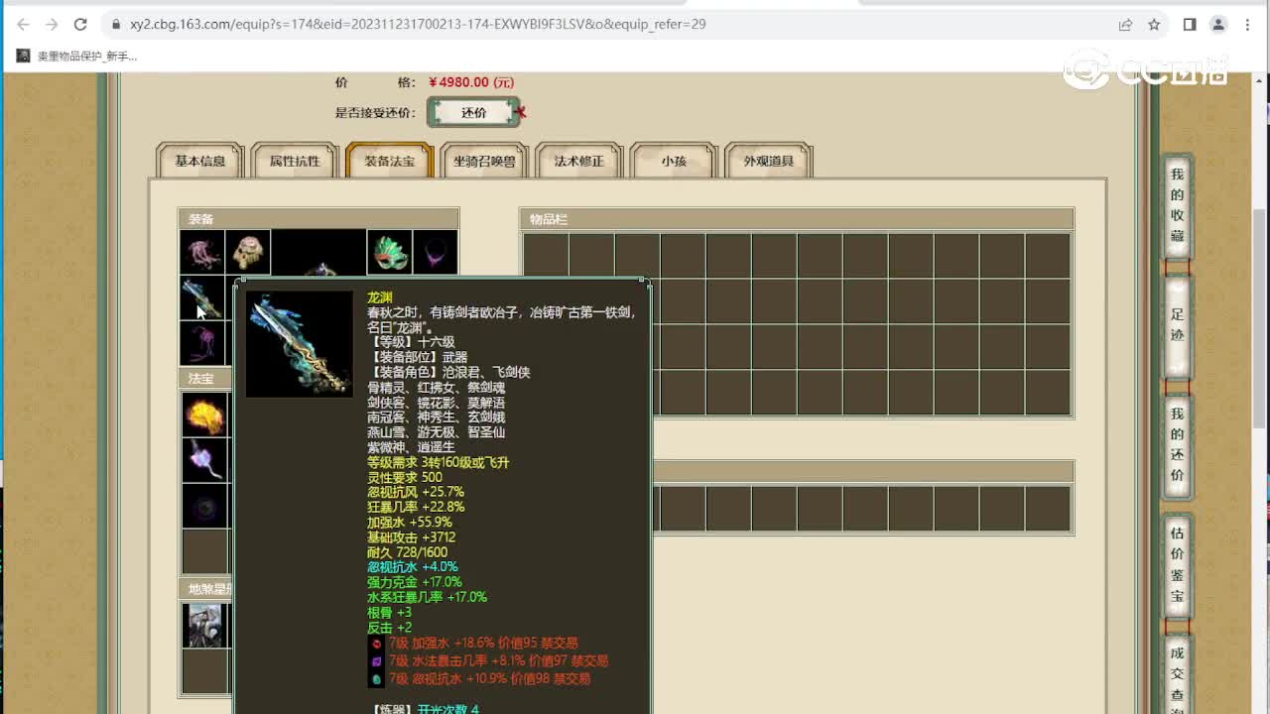Reload the current page
This screenshot has height=714, width=1270.
(81, 24)
